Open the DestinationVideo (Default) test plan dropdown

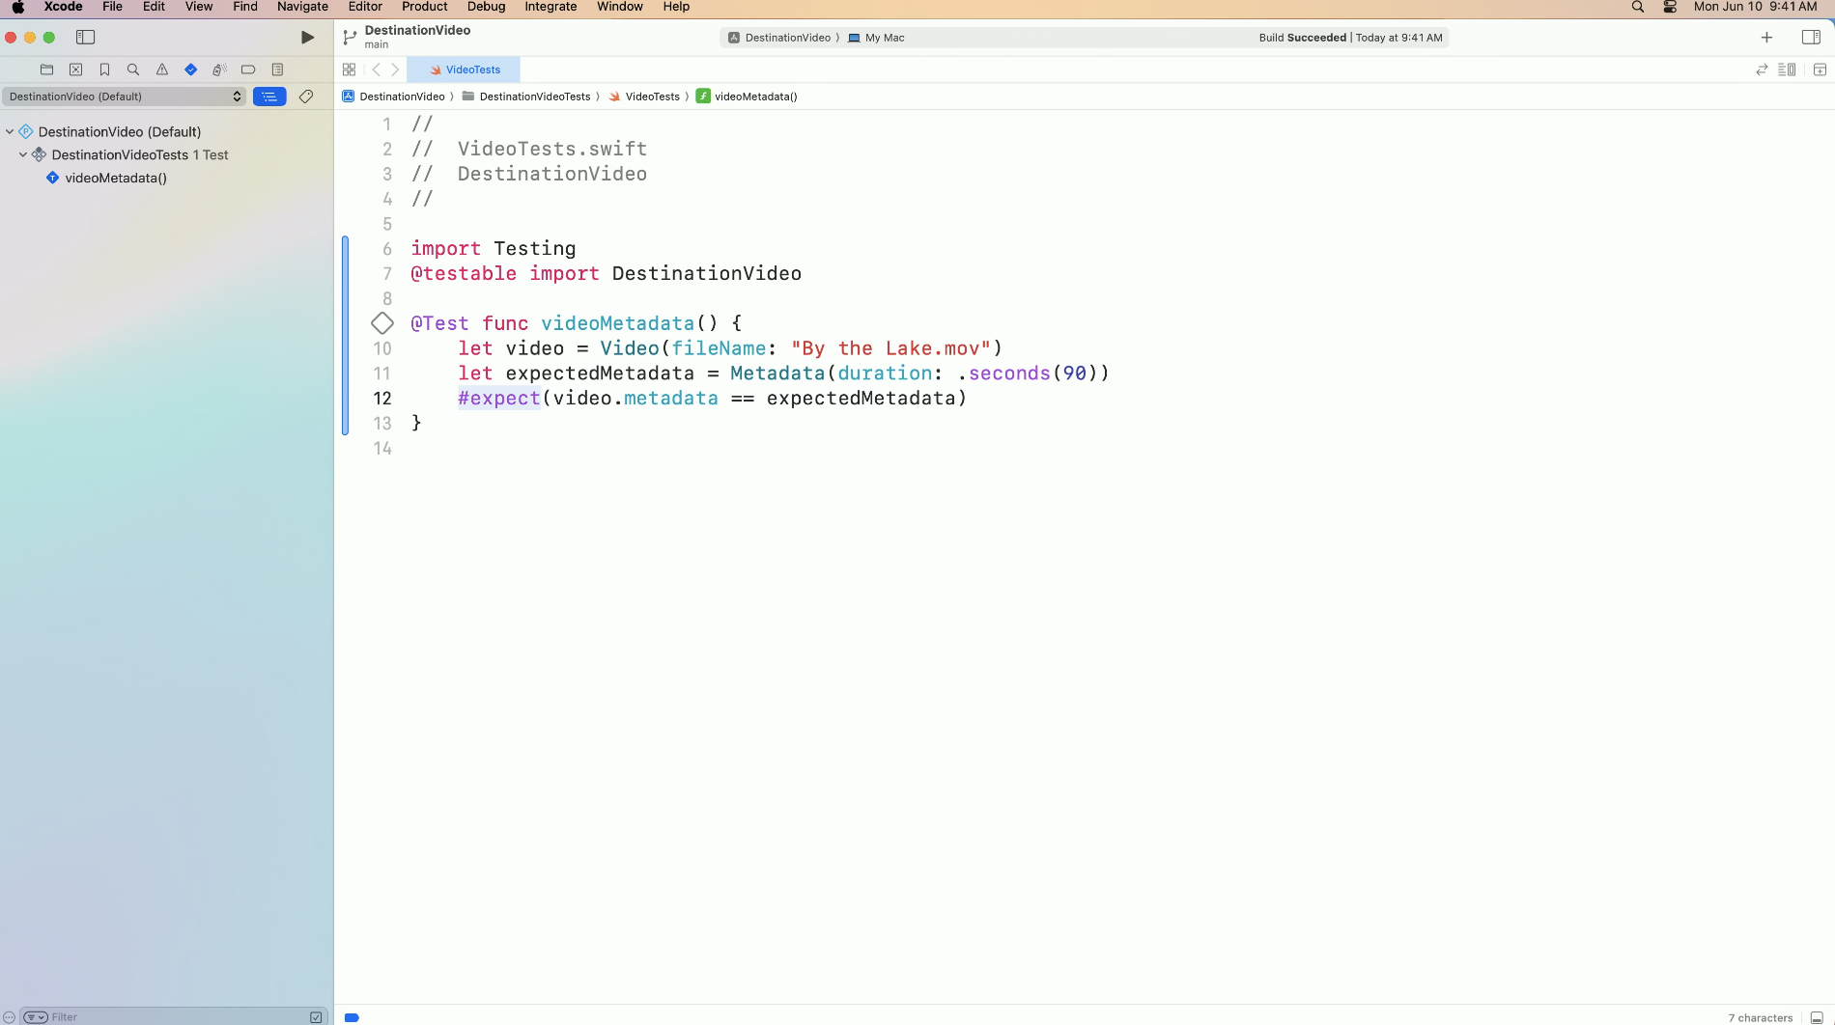click(125, 97)
